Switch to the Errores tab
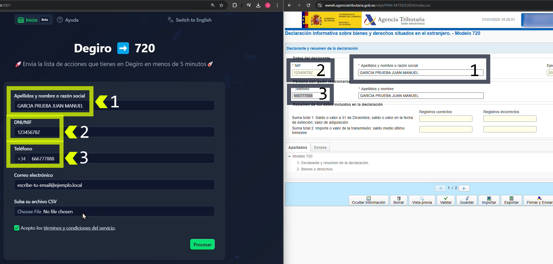The image size is (553, 264). pos(320,147)
